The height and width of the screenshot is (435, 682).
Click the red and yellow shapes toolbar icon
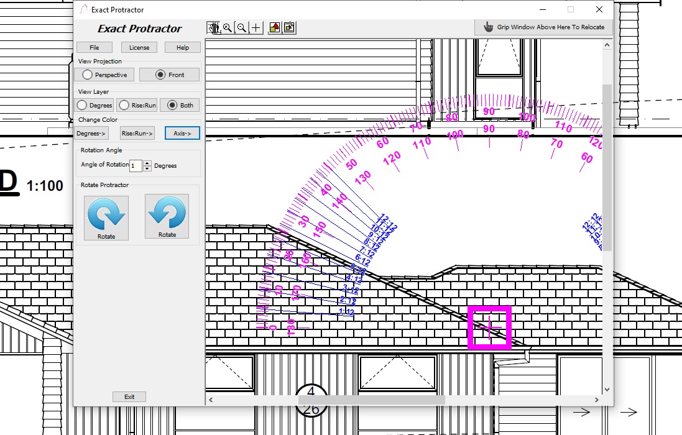275,28
